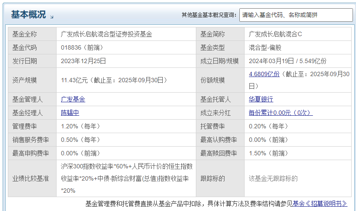Click the 其他基金基本概况查询 label

click(x=209, y=15)
